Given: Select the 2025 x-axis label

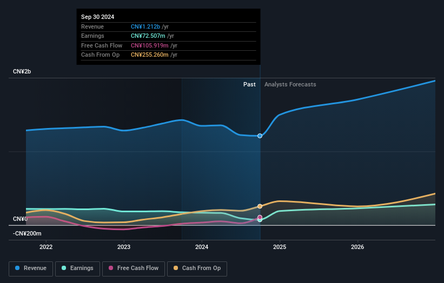Looking at the screenshot, I should click(x=280, y=247).
